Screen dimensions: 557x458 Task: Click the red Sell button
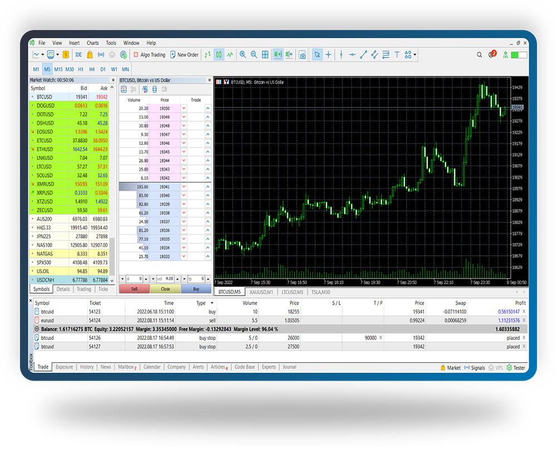[x=134, y=289]
